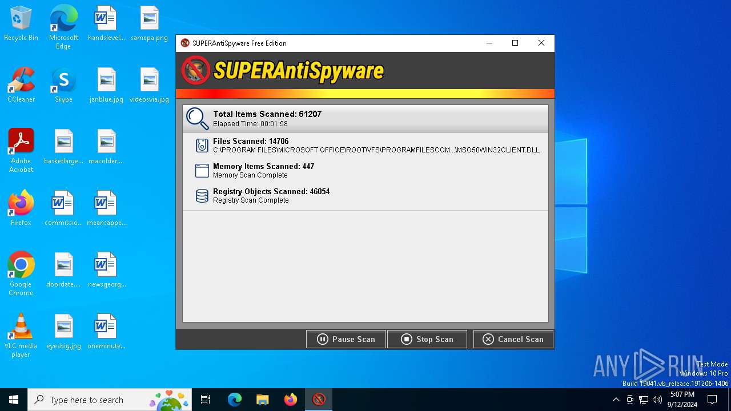Image resolution: width=731 pixels, height=411 pixels.
Task: Select Microsoft Edge desktop shortcut
Action: [63, 27]
